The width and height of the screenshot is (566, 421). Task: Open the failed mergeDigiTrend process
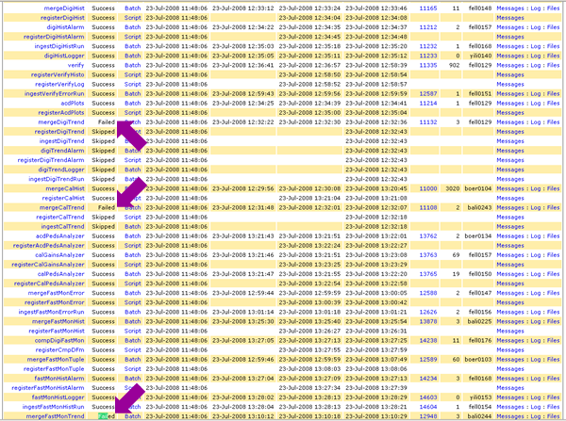click(x=61, y=122)
